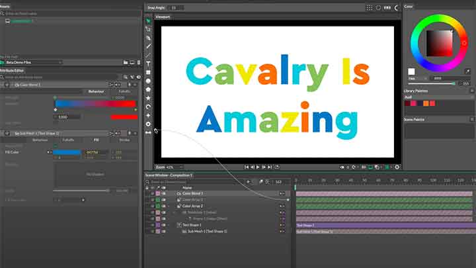Open the Scene Palette options

[472, 119]
